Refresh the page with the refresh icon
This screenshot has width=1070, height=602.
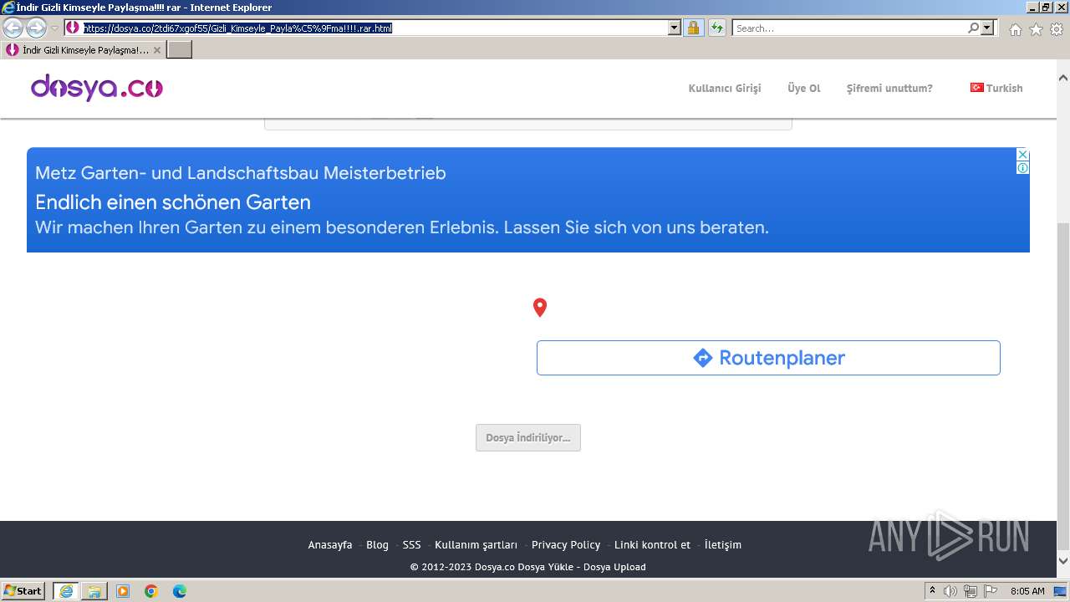click(x=716, y=28)
